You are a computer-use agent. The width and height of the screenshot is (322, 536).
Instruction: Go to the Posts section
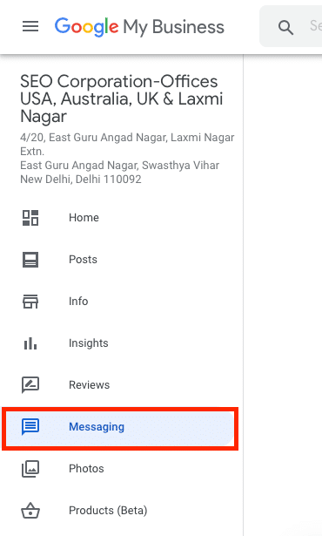click(x=83, y=260)
